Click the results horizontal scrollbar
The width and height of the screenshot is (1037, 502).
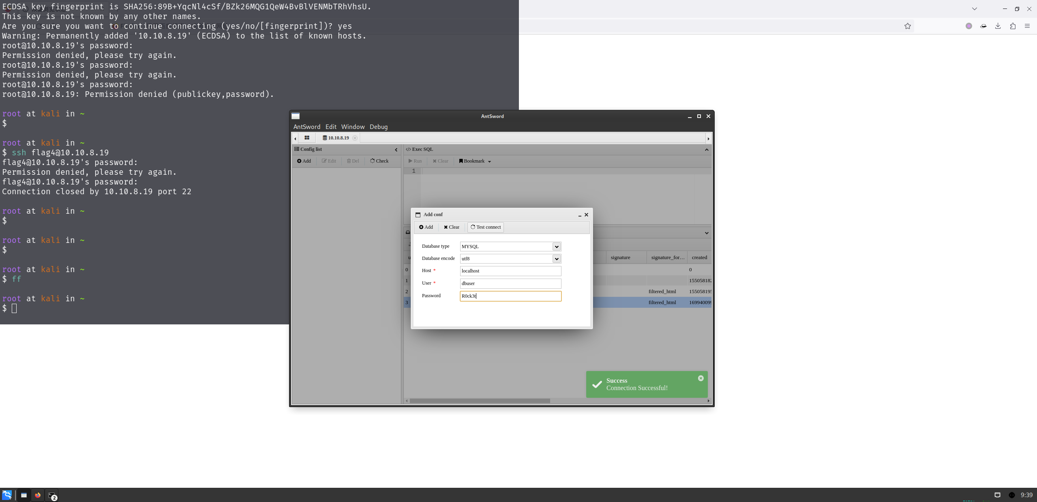pyautogui.click(x=480, y=401)
